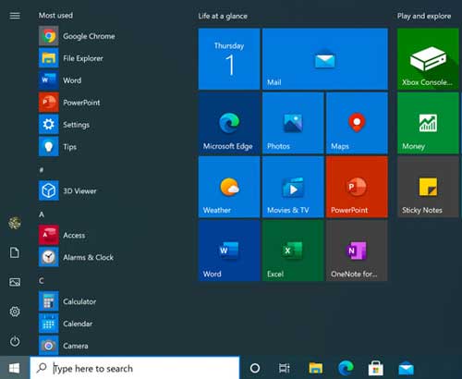This screenshot has height=379, width=462.
Task: Open Google Chrome from Most used list
Action: point(77,36)
